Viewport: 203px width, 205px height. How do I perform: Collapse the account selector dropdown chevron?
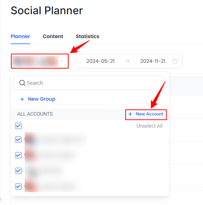point(61,61)
